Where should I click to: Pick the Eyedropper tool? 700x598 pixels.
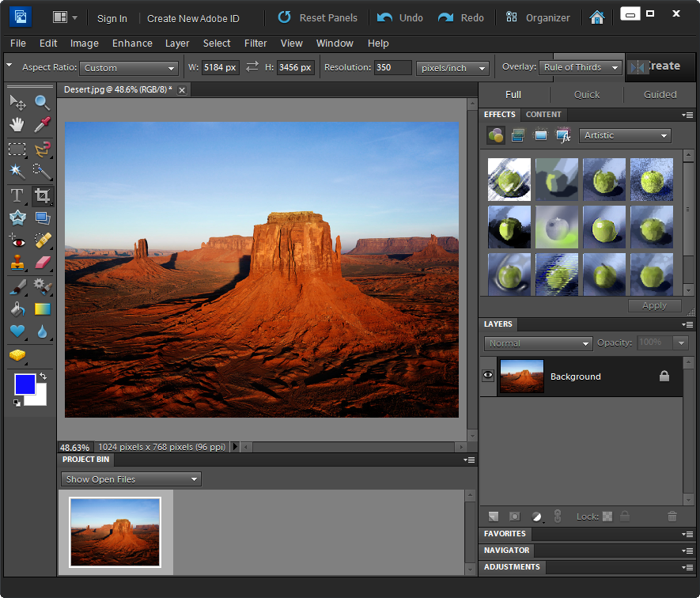pyautogui.click(x=42, y=125)
